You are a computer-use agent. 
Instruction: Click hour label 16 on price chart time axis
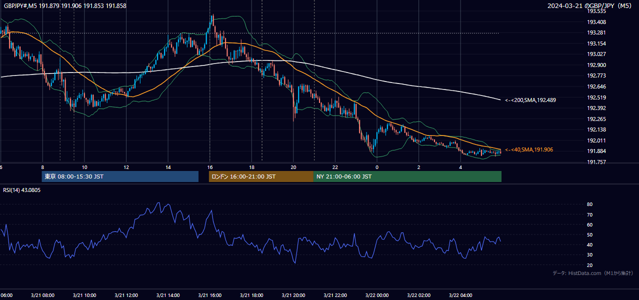[x=210, y=167]
